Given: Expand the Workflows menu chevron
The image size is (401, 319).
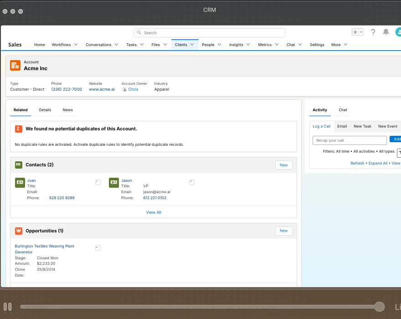Looking at the screenshot, I should [76, 45].
